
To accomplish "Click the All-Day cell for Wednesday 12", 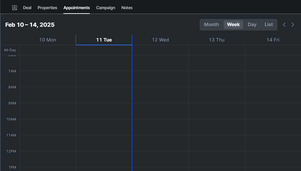I will tap(160, 50).
